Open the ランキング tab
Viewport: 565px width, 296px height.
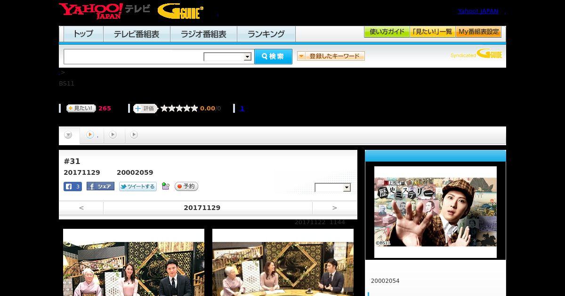click(266, 34)
